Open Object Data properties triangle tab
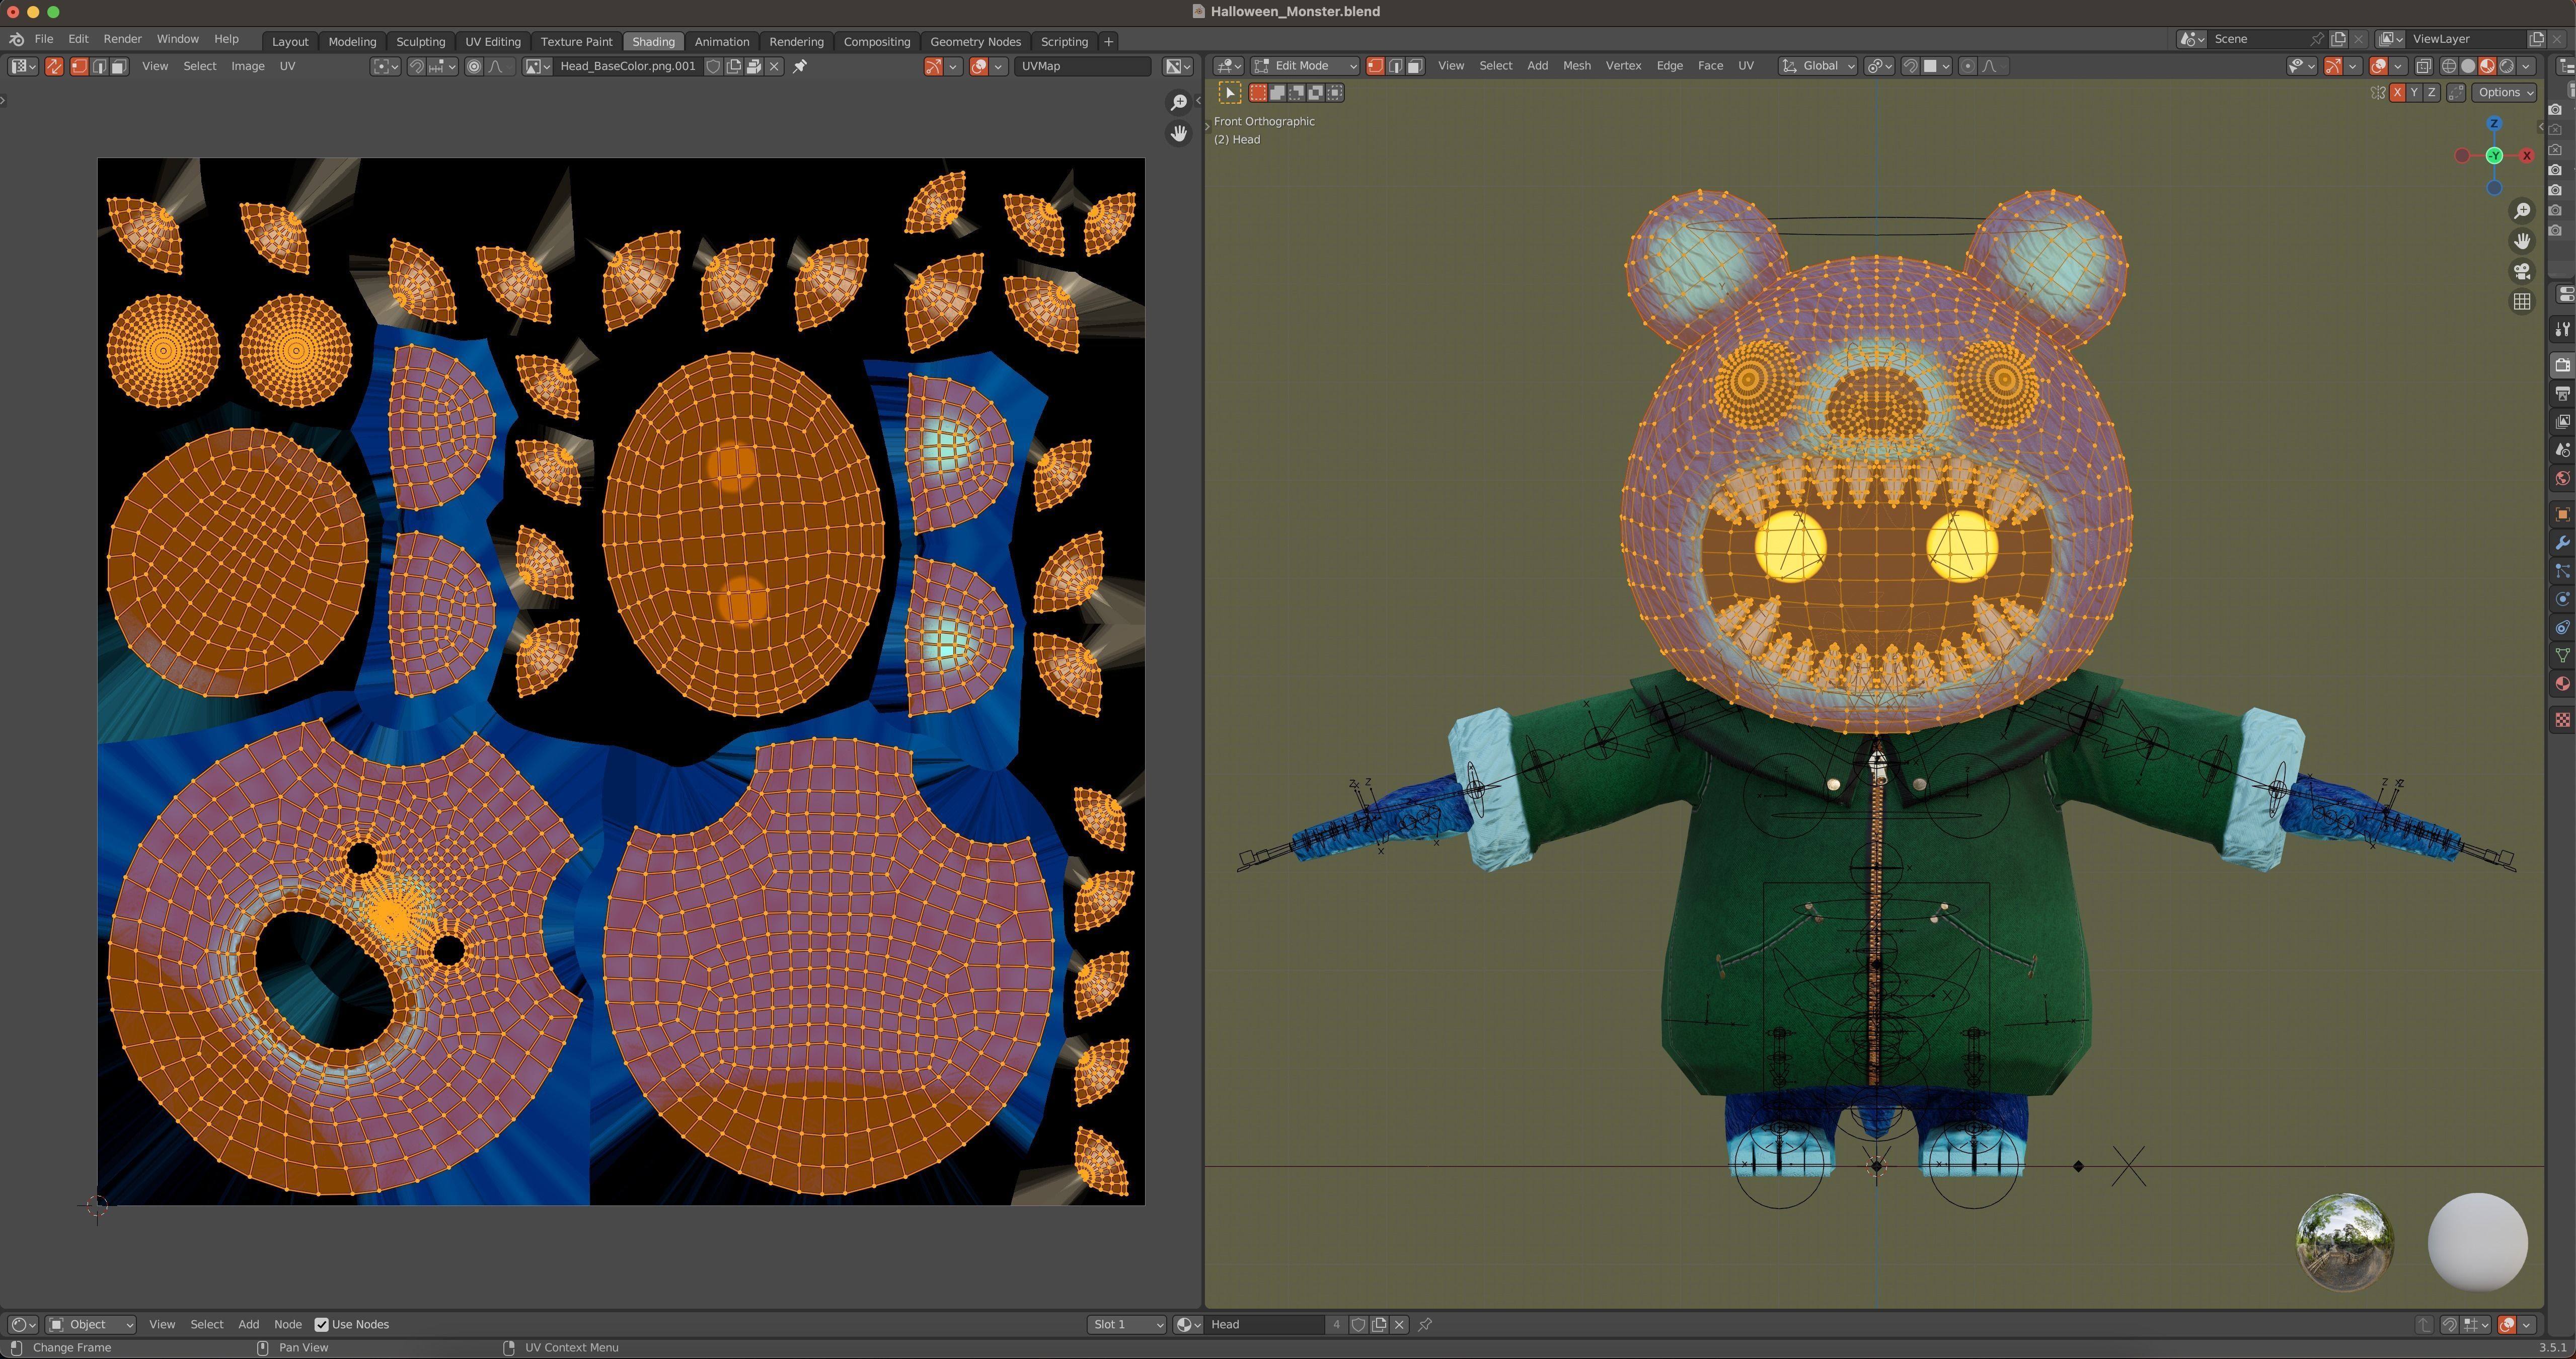This screenshot has width=2576, height=1359. click(2562, 656)
